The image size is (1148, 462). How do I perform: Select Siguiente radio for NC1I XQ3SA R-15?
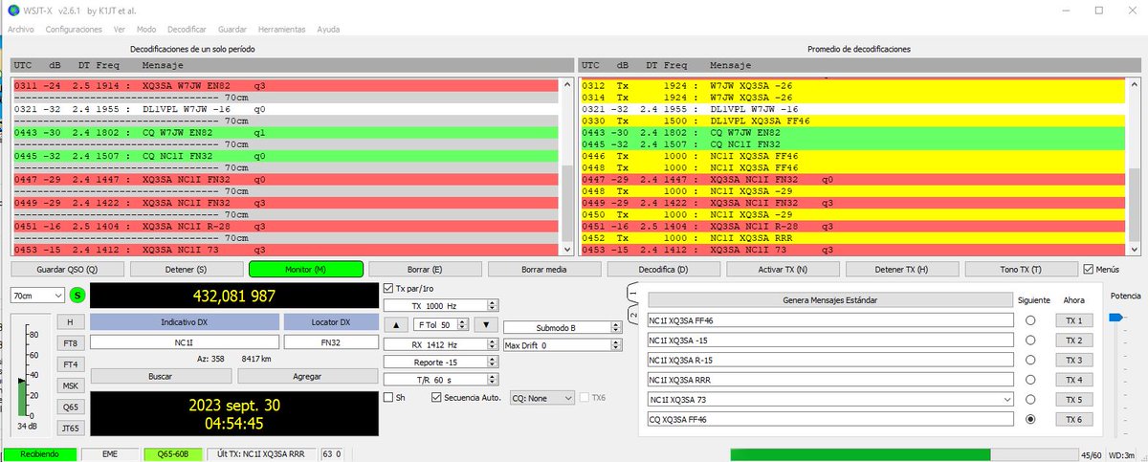1030,360
